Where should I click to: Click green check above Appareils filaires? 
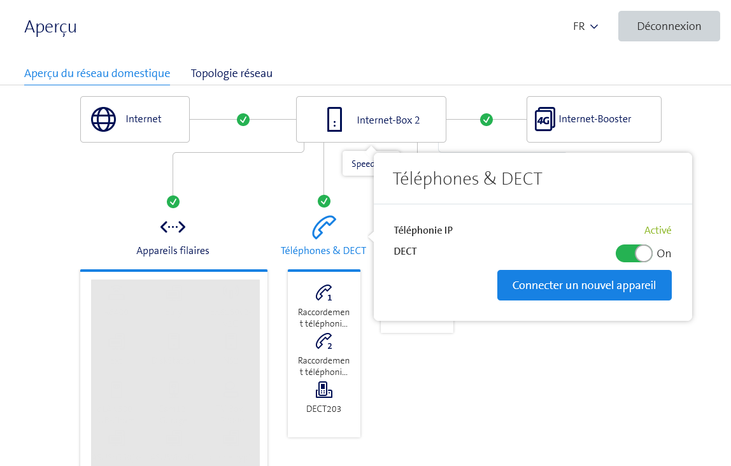coord(173,202)
